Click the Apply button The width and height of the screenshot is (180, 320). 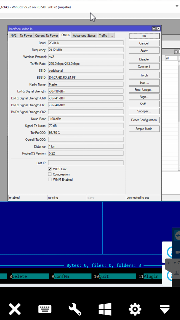(x=144, y=50)
